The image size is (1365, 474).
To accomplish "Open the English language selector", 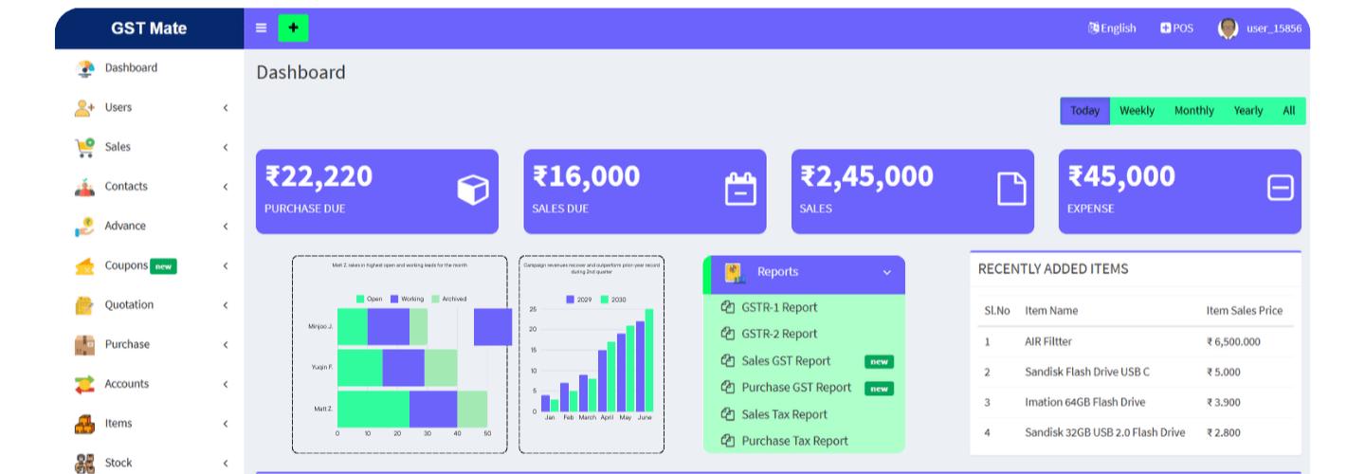I will 1112,28.
